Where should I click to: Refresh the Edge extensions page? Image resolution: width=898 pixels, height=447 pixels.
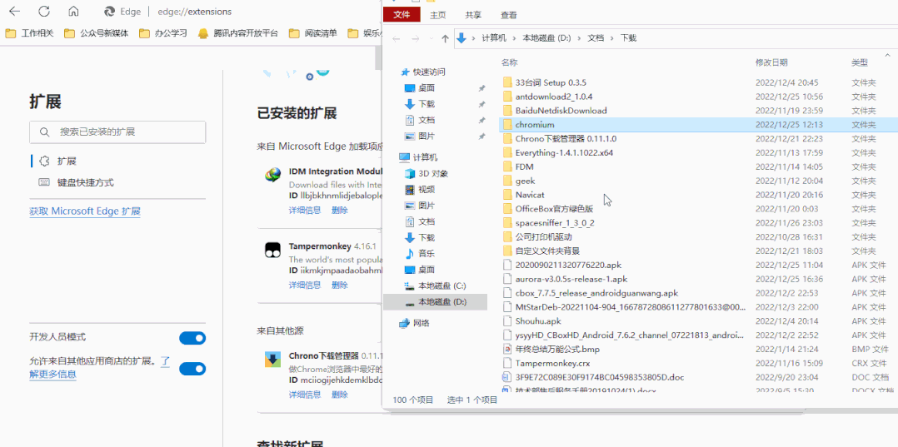point(44,12)
